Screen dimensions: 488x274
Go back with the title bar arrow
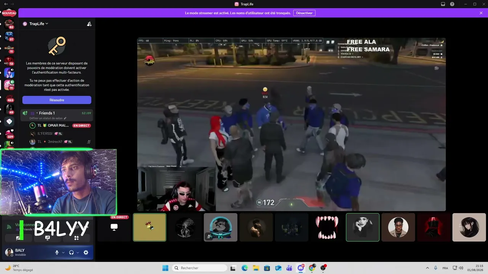click(x=6, y=4)
